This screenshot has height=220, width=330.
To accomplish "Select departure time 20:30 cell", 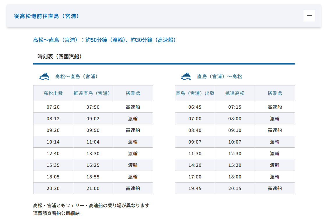I will (x=53, y=188).
